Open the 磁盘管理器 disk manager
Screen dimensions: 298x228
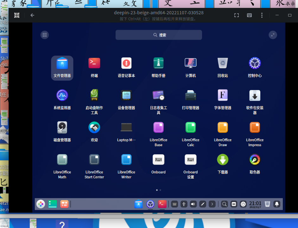[62, 127]
